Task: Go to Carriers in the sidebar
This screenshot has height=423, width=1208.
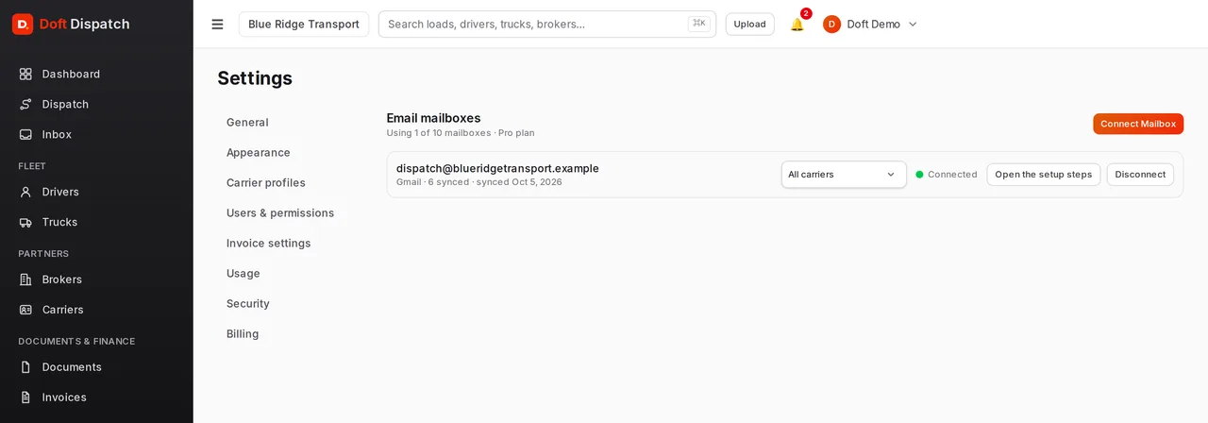Action: [x=62, y=310]
